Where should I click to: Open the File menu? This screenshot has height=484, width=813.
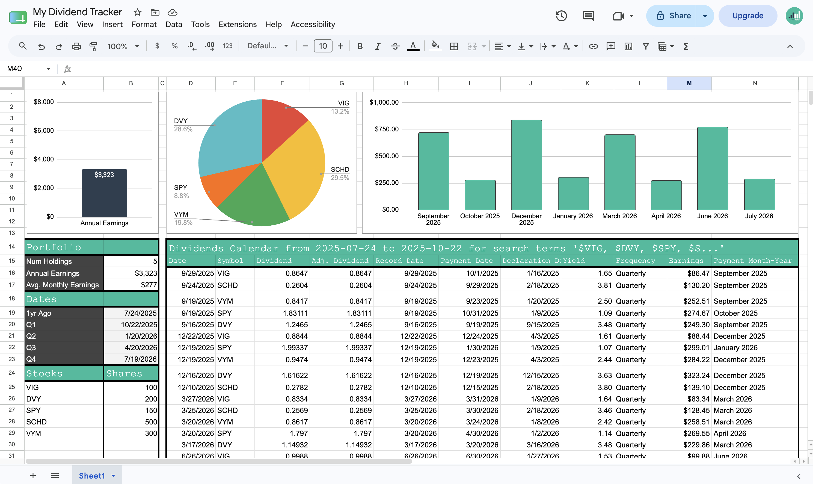39,25
